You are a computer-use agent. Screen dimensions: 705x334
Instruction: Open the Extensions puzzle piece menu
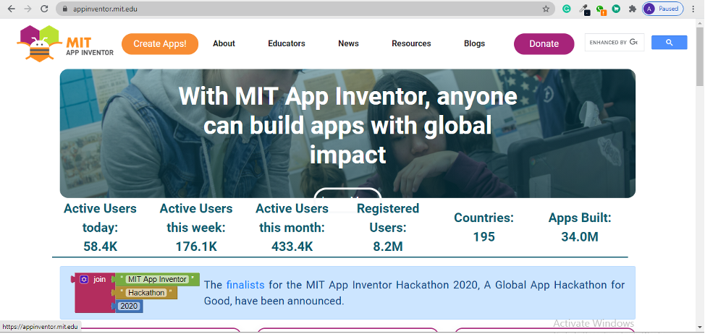633,9
